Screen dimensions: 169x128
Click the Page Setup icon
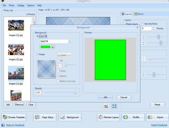(37, 117)
